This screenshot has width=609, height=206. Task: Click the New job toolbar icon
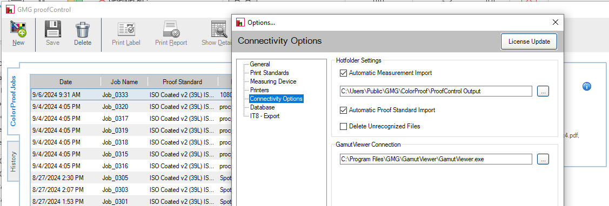(18, 30)
